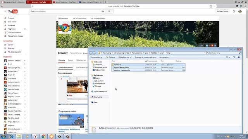Open Мой канал in YouTube sidebar
Viewport: 248px width, 139px height.
click(12, 22)
